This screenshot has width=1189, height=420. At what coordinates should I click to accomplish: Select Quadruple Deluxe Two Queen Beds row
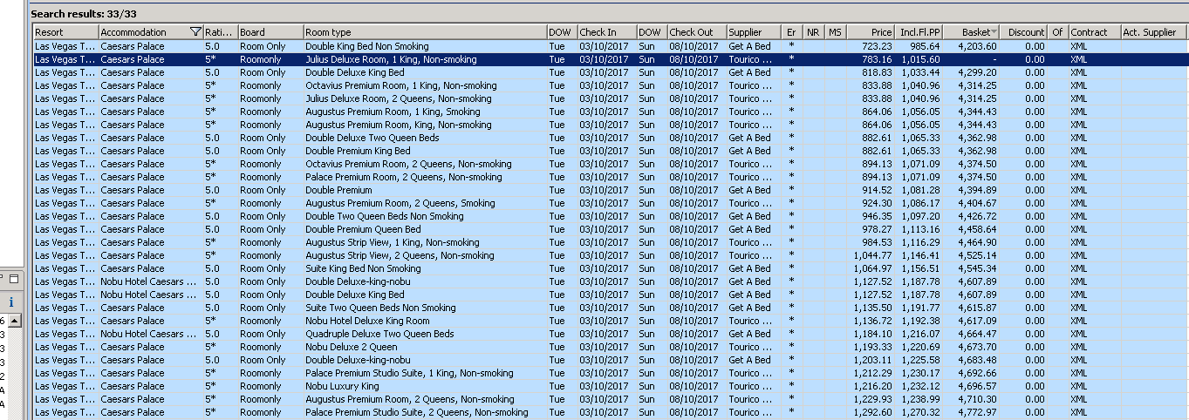pyautogui.click(x=611, y=334)
